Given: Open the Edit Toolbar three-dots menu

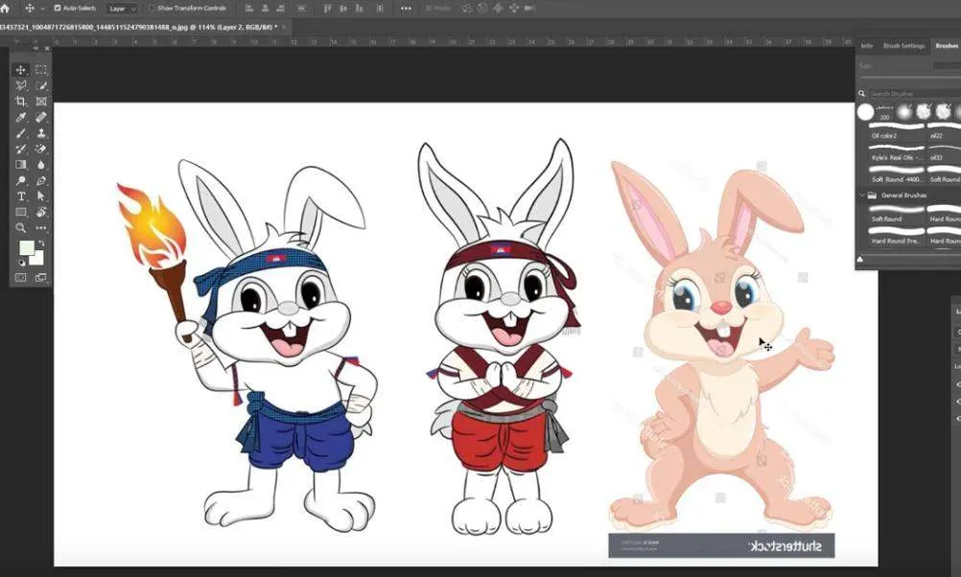Looking at the screenshot, I should [x=41, y=228].
